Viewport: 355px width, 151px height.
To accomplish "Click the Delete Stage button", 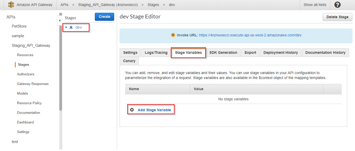I will point(337,17).
